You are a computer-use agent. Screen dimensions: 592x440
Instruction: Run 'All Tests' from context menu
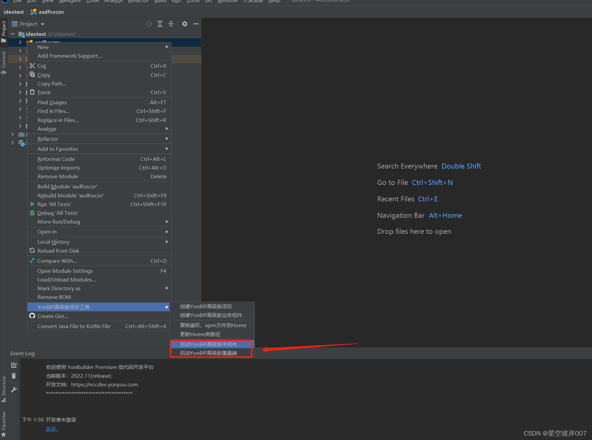tap(99, 204)
